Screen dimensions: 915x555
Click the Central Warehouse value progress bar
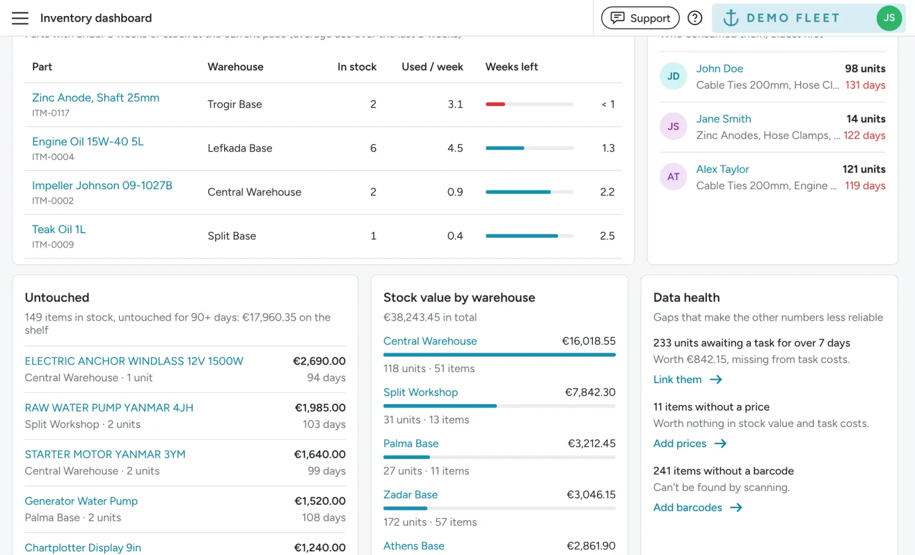point(499,355)
